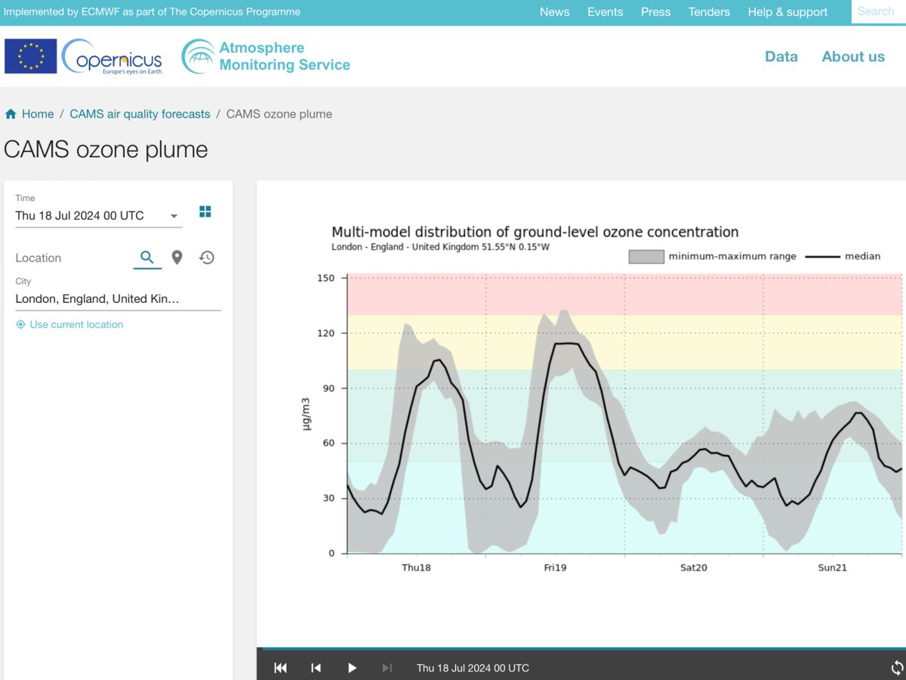The width and height of the screenshot is (906, 680).
Task: Go to Home breadcrumb link
Action: tap(38, 114)
